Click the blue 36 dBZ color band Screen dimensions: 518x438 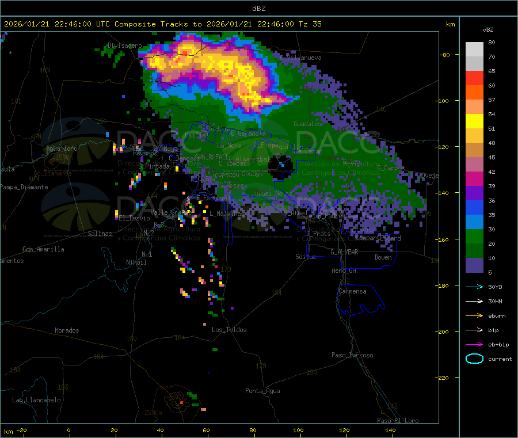point(474,207)
